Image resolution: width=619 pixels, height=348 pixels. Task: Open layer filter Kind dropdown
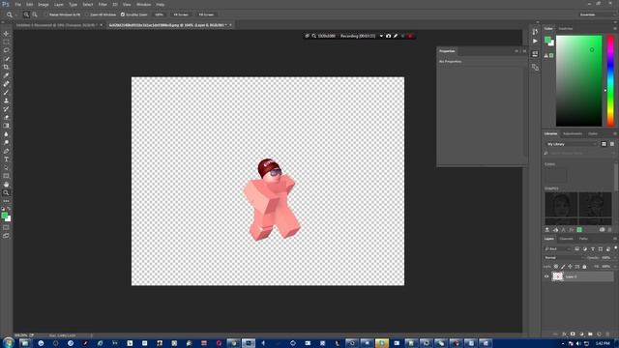coord(558,249)
